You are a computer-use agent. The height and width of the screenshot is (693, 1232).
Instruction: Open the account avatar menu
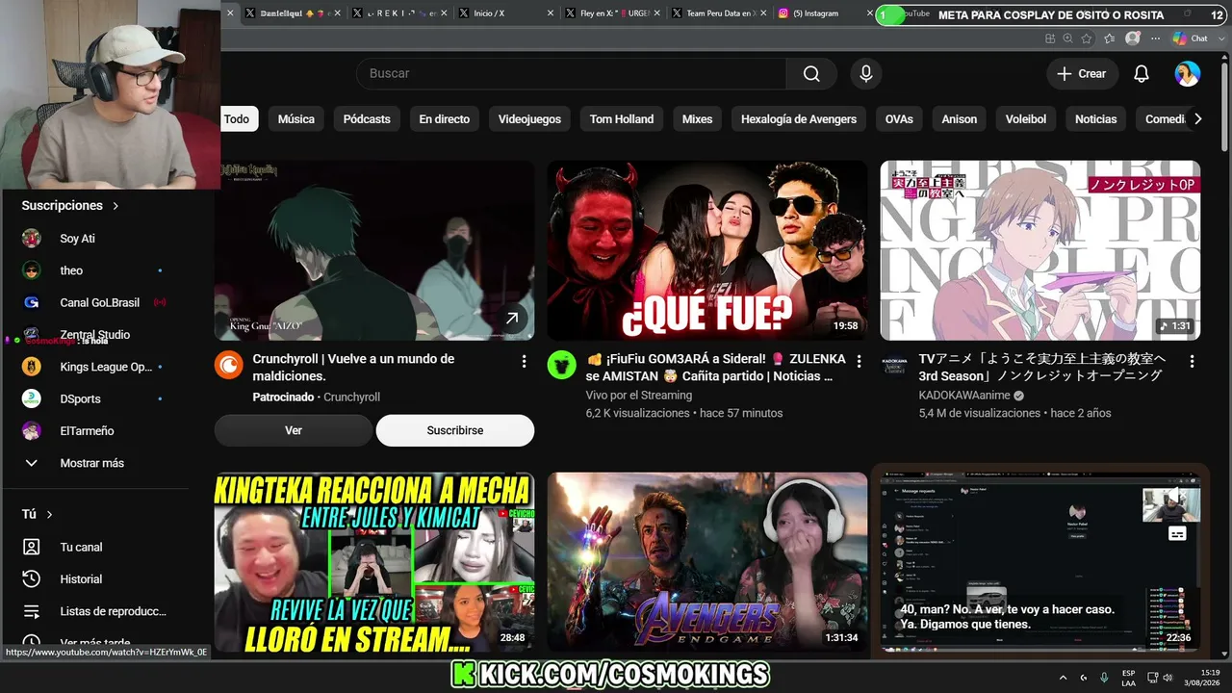click(1188, 74)
